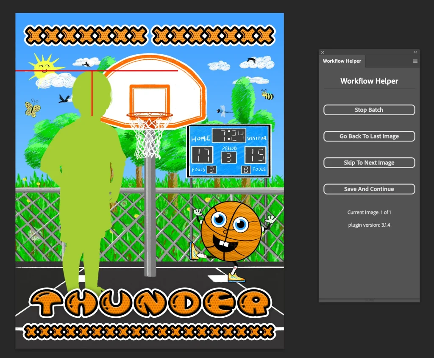Click the basketball hoop net

(x=148, y=136)
